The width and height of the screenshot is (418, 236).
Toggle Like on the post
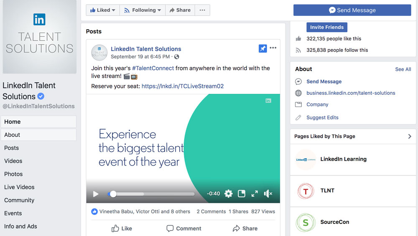(x=122, y=228)
